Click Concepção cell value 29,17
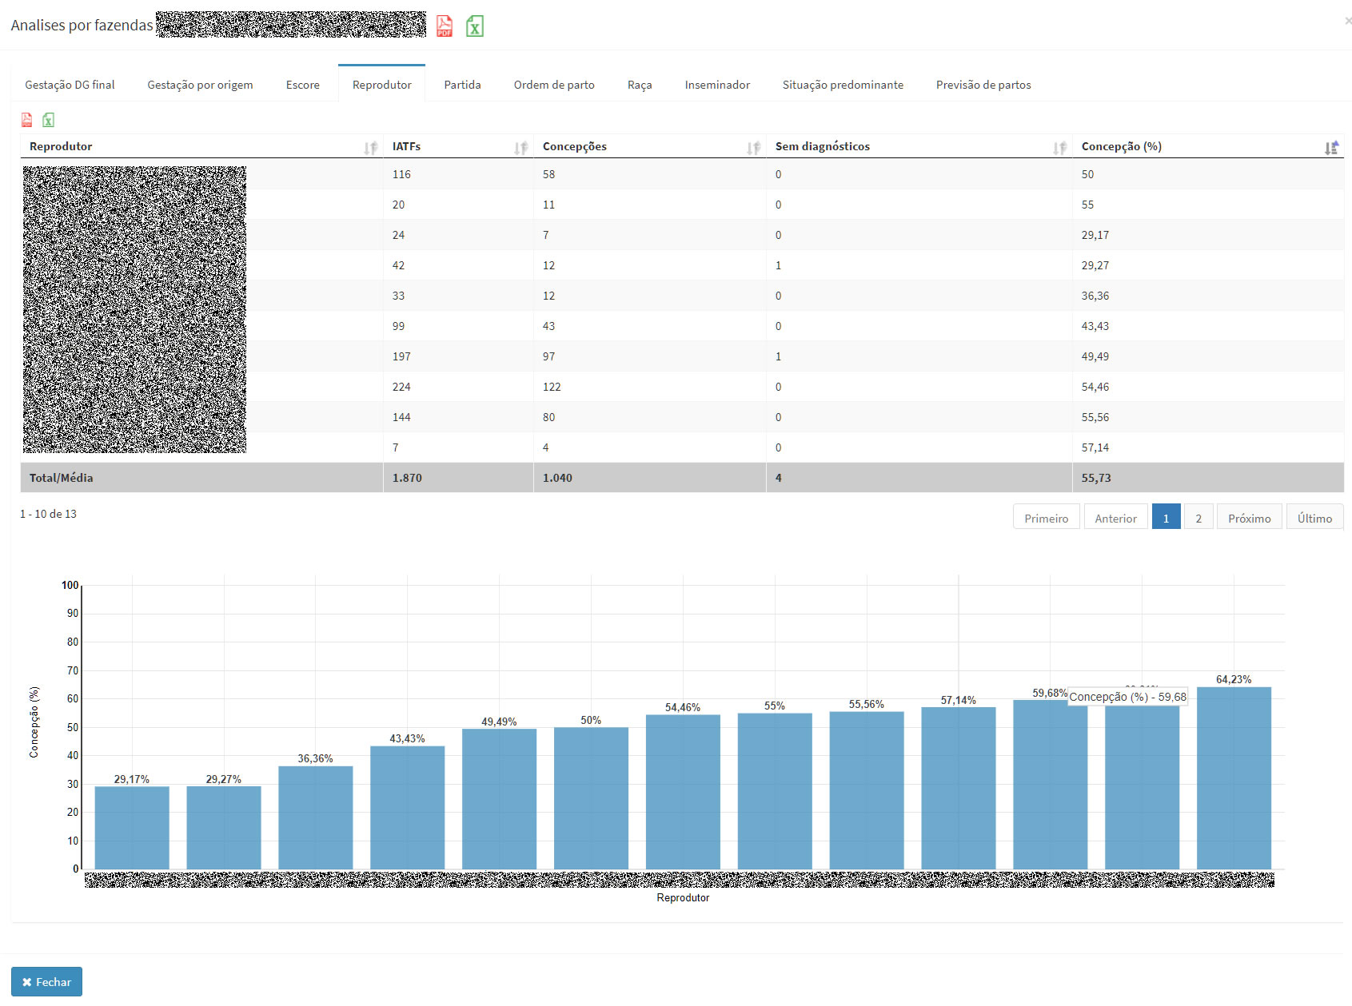 tap(1095, 235)
